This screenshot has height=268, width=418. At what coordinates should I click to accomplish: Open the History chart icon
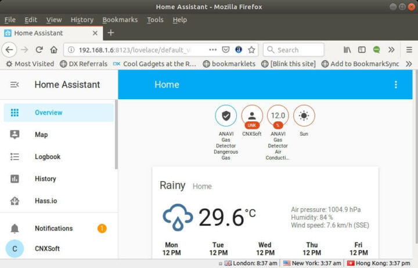point(15,179)
